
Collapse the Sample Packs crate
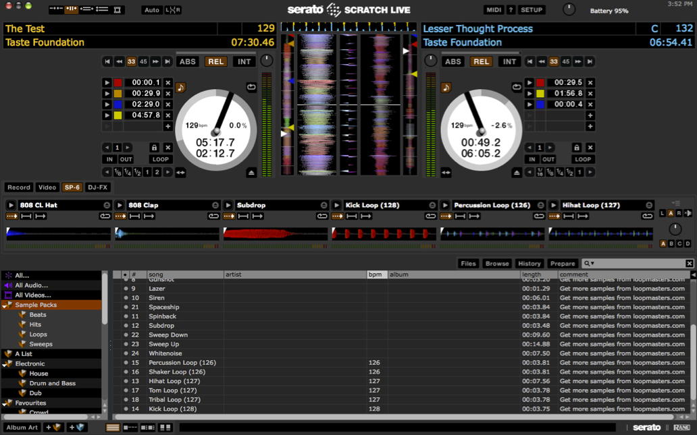tap(5, 304)
